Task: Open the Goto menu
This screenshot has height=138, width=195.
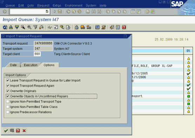Action: tap(31, 6)
